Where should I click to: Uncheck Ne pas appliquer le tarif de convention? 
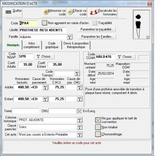point(98,120)
